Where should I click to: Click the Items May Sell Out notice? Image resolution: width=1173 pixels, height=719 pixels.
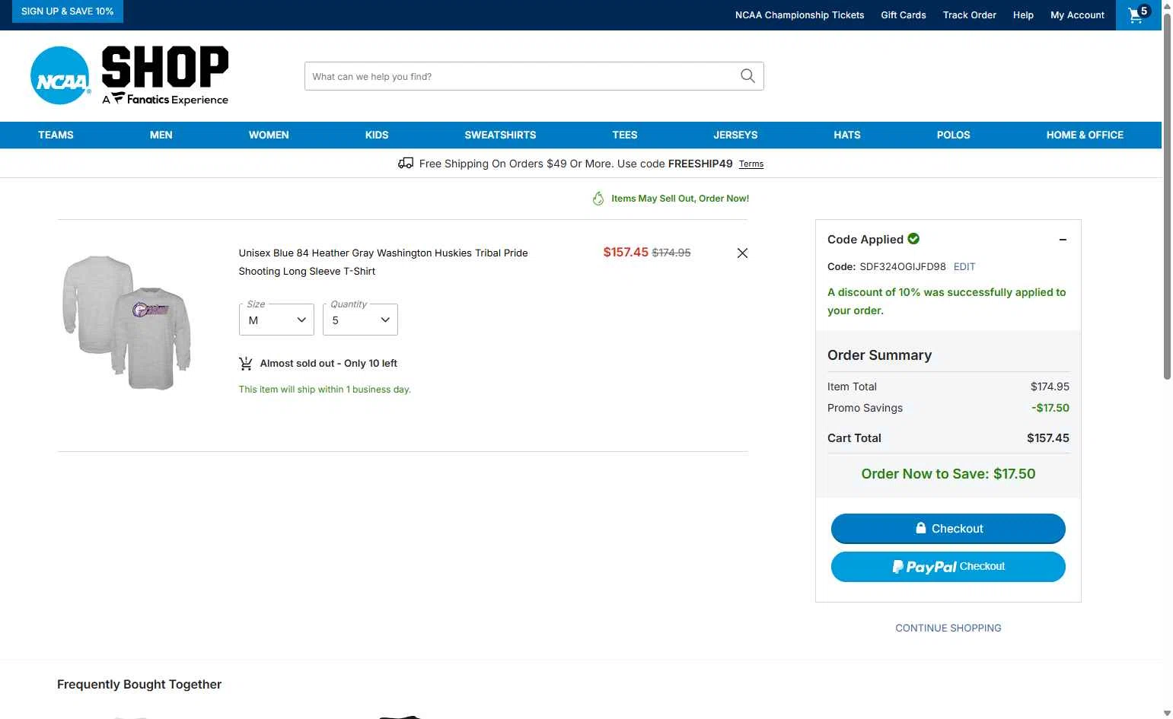[x=680, y=199]
